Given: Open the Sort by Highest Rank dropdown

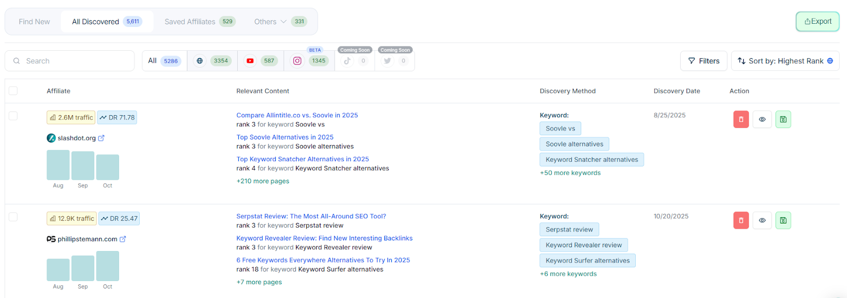Looking at the screenshot, I should pyautogui.click(x=785, y=61).
